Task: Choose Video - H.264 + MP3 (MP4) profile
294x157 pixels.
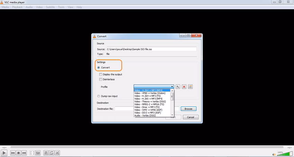Action: (152, 90)
